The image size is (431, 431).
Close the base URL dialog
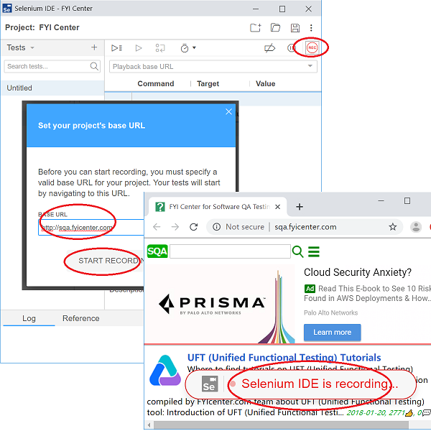coord(228,111)
